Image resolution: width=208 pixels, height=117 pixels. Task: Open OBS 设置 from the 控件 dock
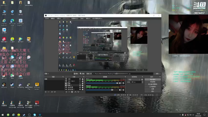153,89
